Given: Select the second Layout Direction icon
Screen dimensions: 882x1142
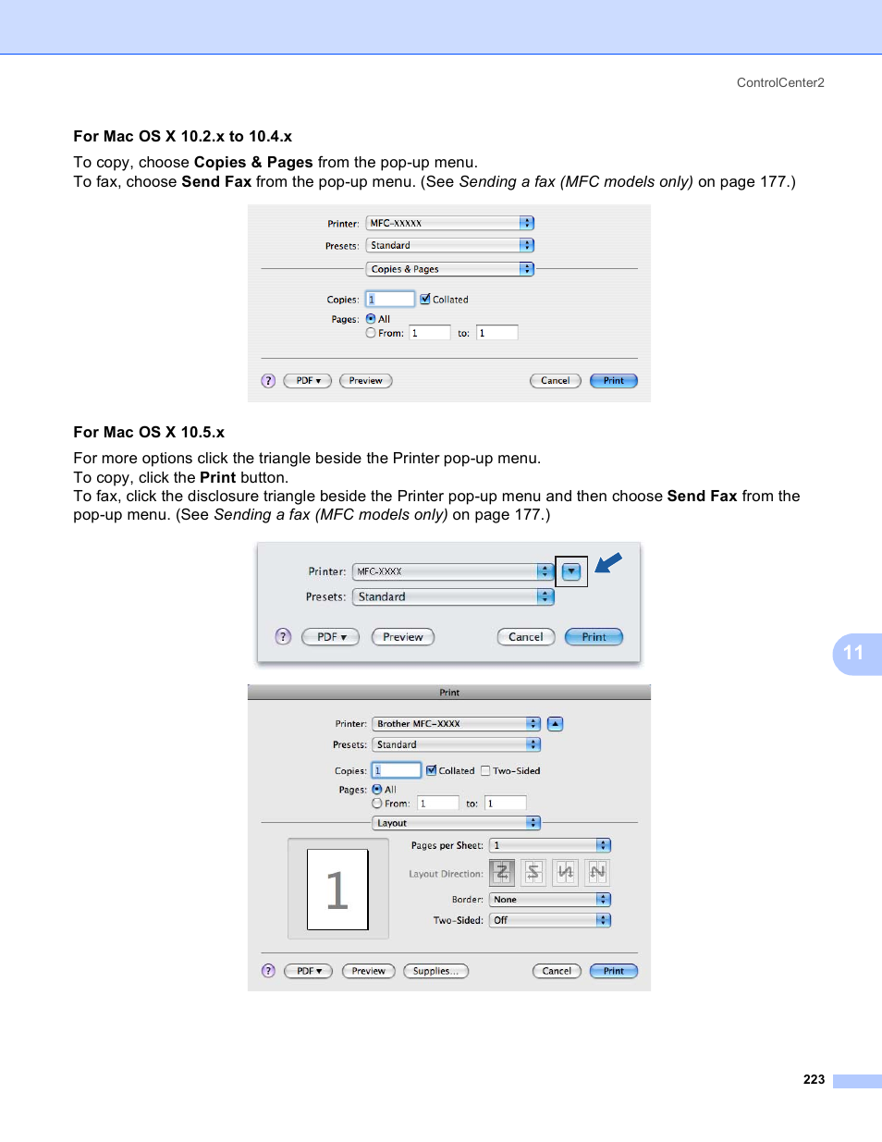Looking at the screenshot, I should point(533,872).
